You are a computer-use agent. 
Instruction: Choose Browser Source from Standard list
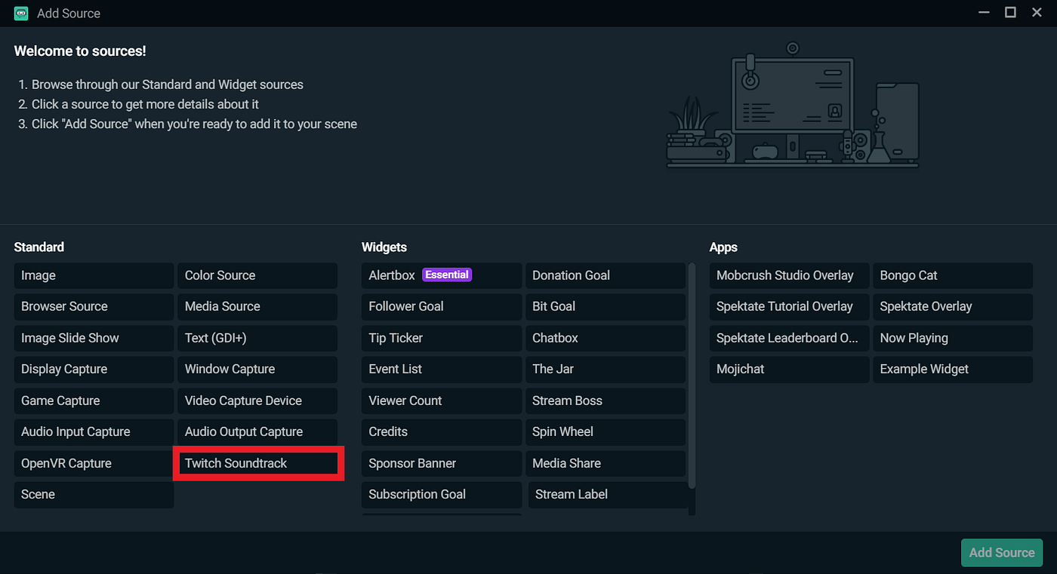(94, 306)
